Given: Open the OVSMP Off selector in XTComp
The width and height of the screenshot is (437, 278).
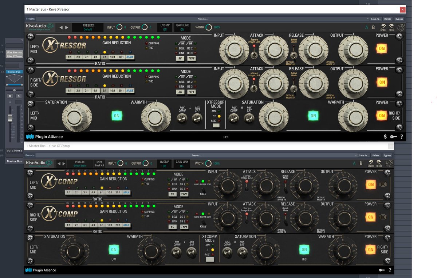Looking at the screenshot, I should (165, 164).
